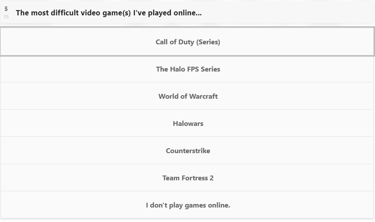Click the question title text
Screen dimensions: 375x222
(x=109, y=13)
